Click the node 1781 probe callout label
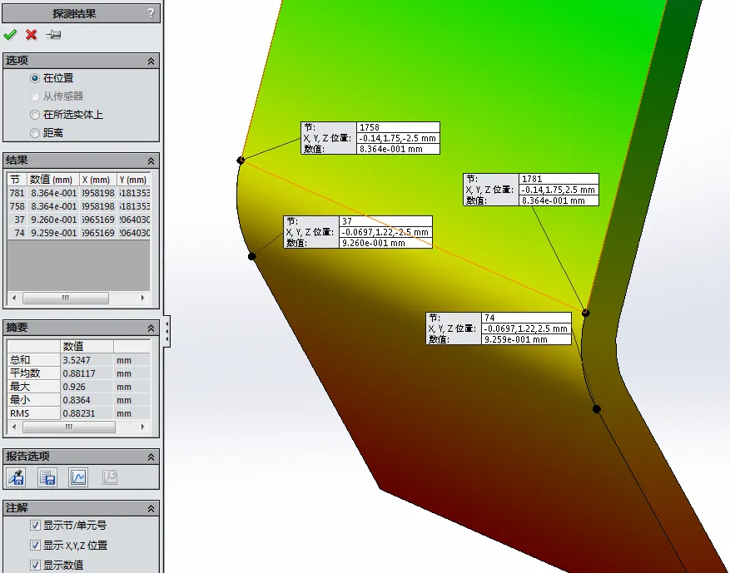 coord(530,190)
